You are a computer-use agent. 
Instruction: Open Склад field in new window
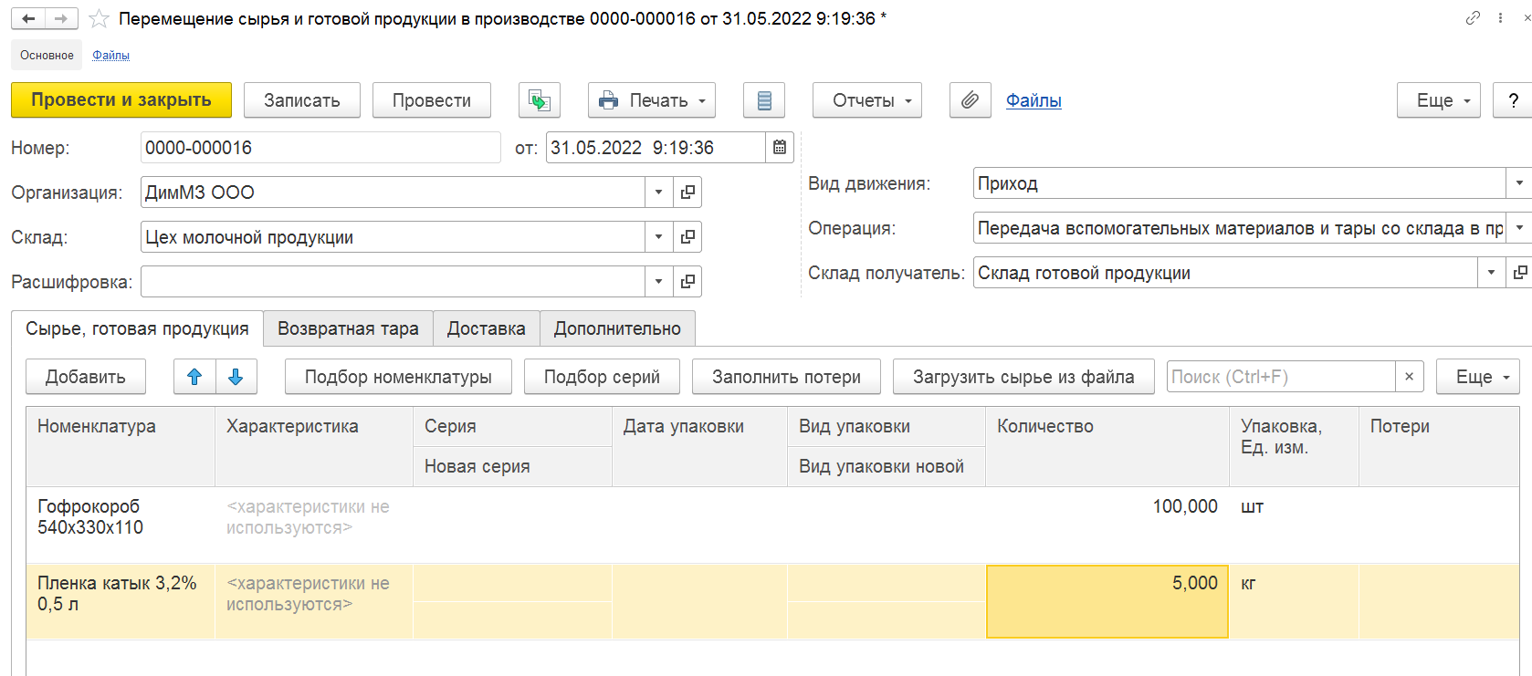[x=687, y=237]
